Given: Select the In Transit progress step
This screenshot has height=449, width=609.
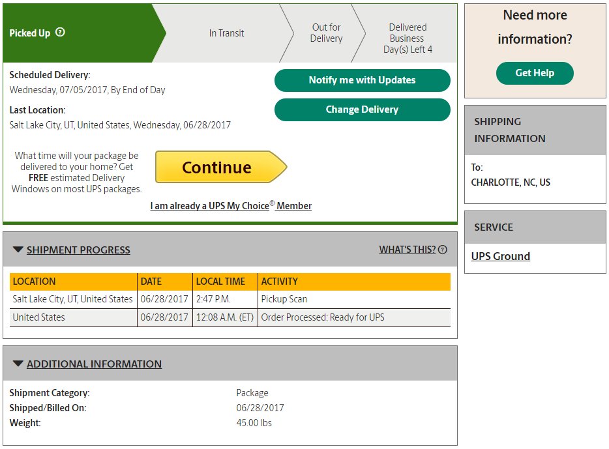Looking at the screenshot, I should point(226,33).
